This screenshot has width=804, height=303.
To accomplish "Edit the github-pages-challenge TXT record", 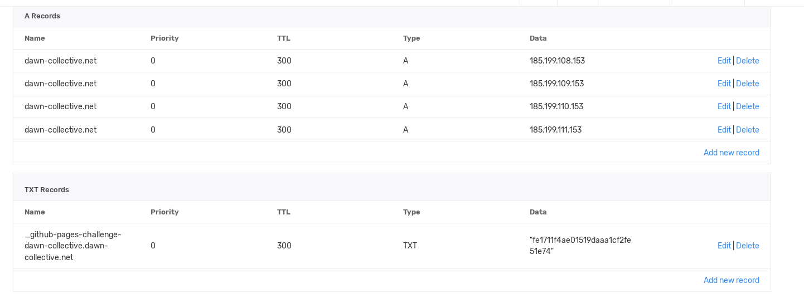I will click(x=724, y=246).
